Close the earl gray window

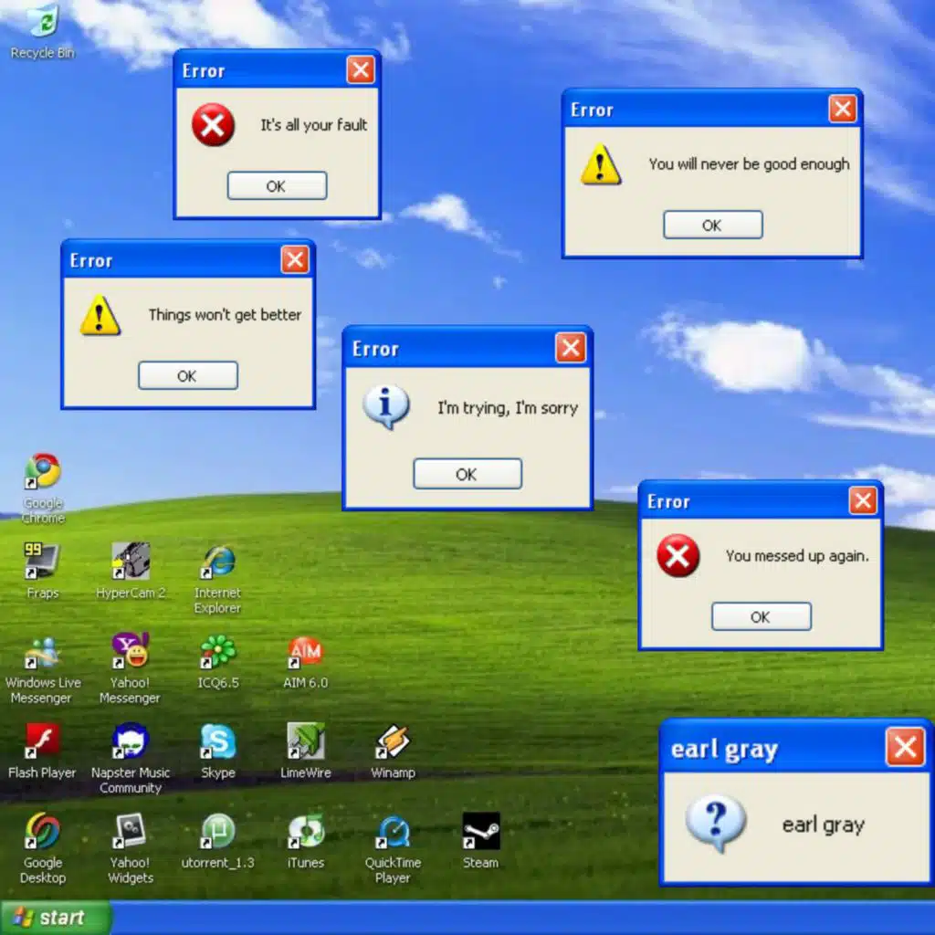point(905,746)
